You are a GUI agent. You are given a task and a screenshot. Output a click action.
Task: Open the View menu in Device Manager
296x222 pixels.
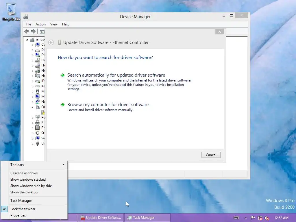(54, 24)
